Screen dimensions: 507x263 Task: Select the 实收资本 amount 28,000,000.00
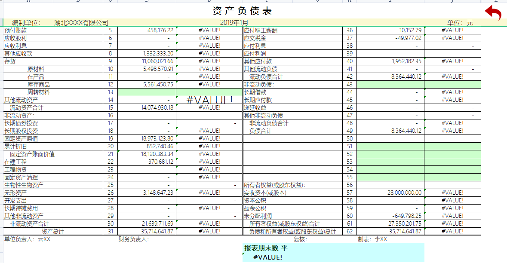click(391, 193)
